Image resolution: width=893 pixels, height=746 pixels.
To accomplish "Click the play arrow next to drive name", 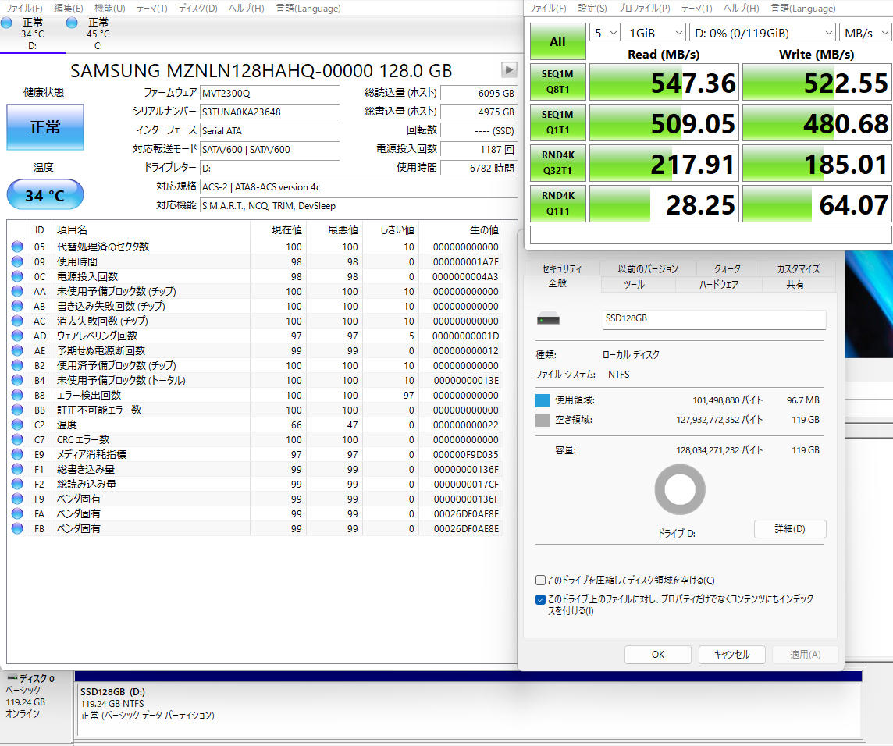I will 509,69.
